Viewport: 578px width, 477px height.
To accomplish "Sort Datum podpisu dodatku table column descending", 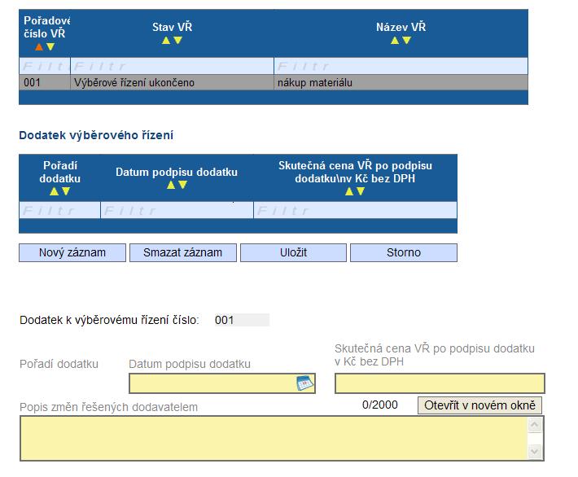I will click(182, 185).
